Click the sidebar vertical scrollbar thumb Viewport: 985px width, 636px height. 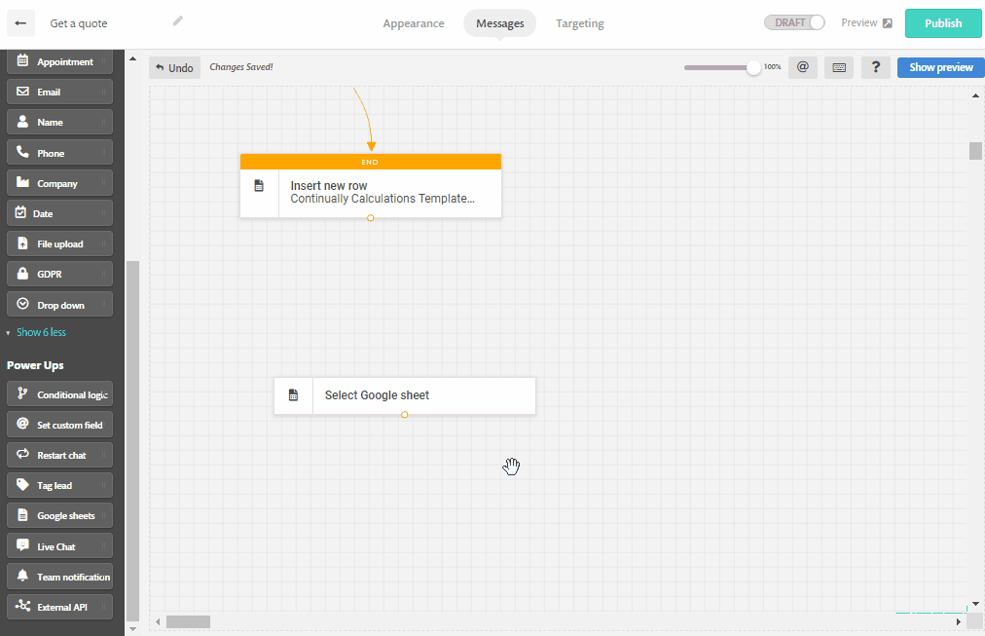coord(132,440)
